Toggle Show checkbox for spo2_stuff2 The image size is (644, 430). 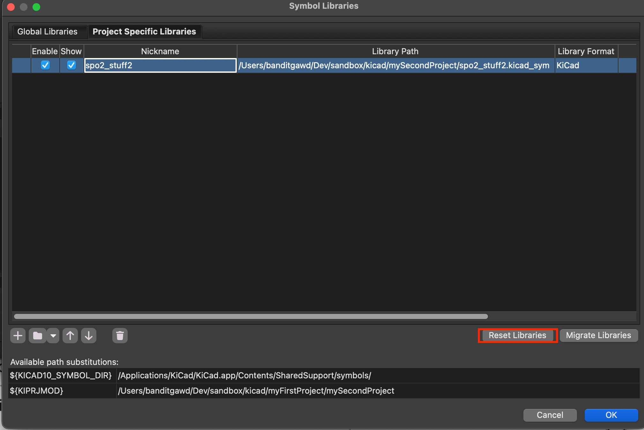[71, 65]
